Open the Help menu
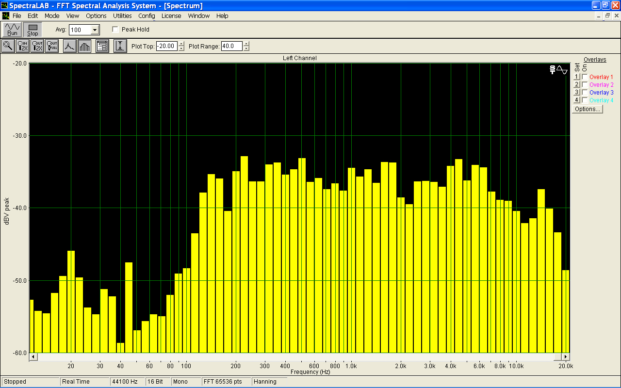This screenshot has width=621, height=388. coord(222,16)
